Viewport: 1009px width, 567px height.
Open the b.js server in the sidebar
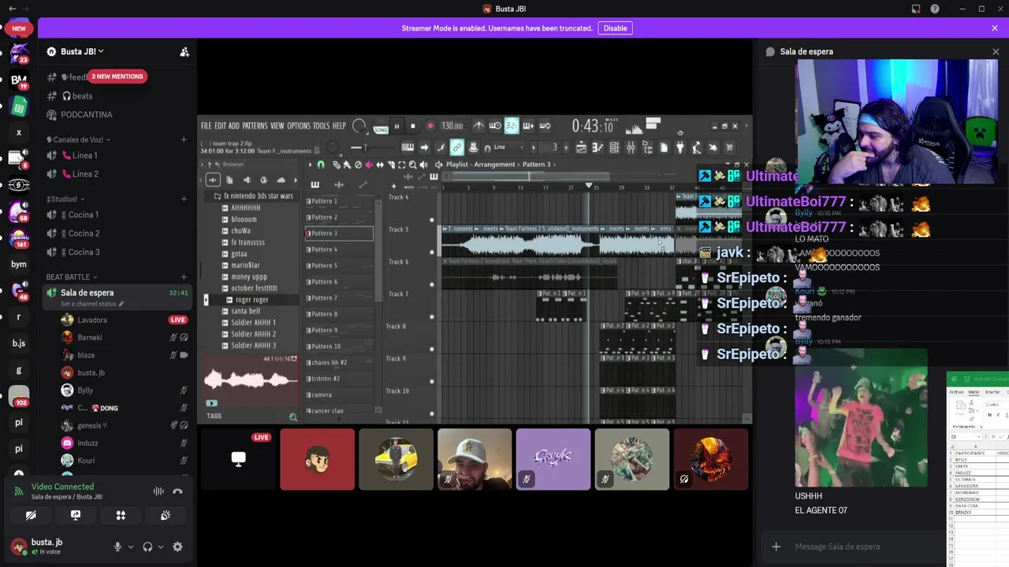(19, 343)
